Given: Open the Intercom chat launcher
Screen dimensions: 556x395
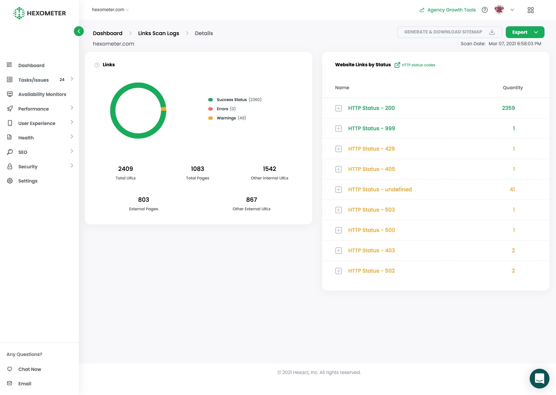Looking at the screenshot, I should coord(540,379).
